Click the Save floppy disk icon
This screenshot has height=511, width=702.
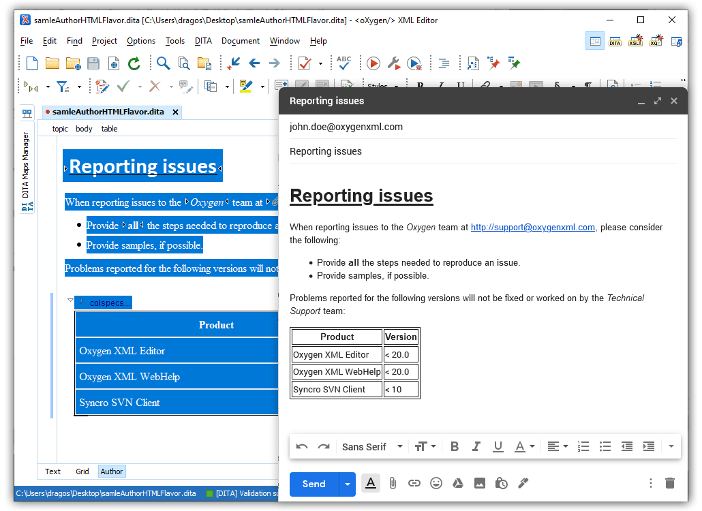coord(93,63)
